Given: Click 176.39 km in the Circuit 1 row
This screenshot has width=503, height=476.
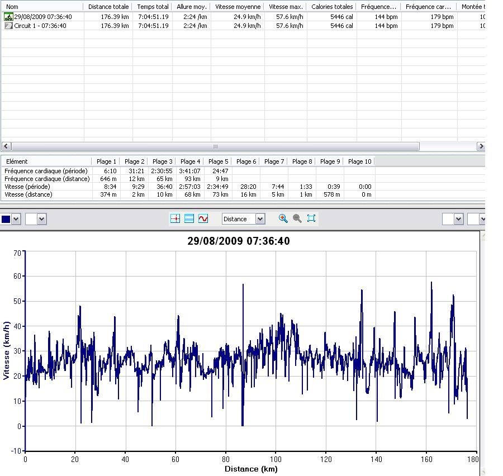Looking at the screenshot, I should [x=115, y=26].
